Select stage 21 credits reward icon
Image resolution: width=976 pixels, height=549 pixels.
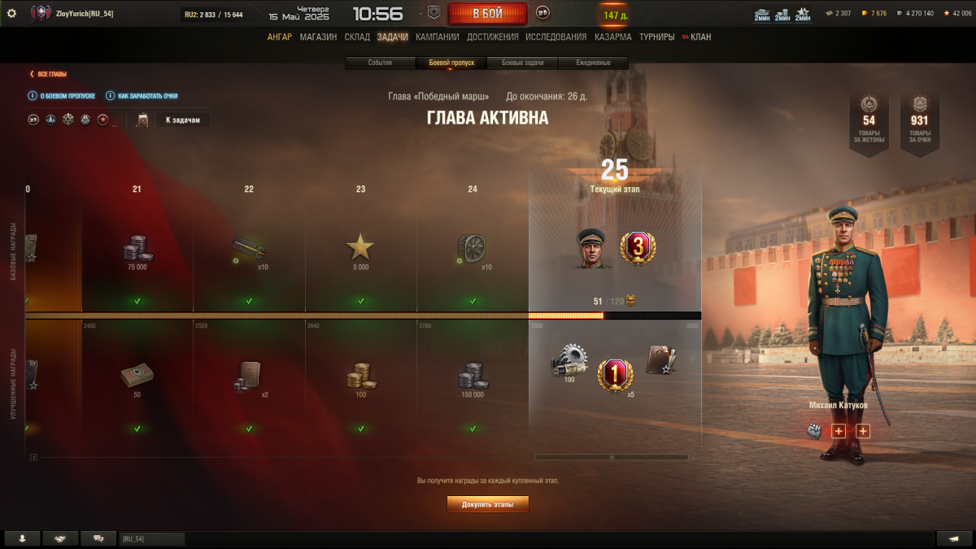[x=137, y=248]
